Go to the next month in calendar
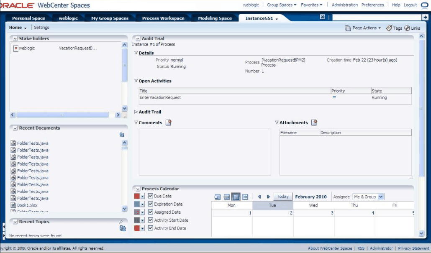Screen dimensions: 431x253 coord(269,197)
